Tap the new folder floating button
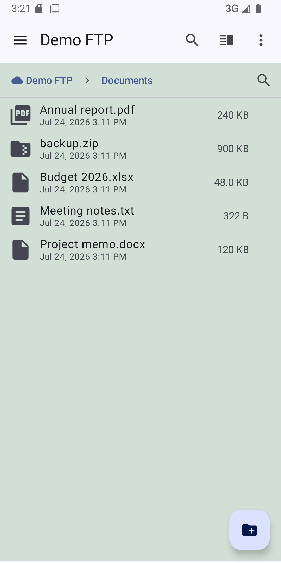281x563 pixels. tap(250, 530)
